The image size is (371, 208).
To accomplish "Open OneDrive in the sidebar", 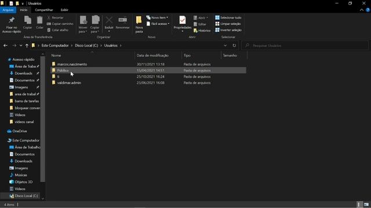I will pos(19,131).
